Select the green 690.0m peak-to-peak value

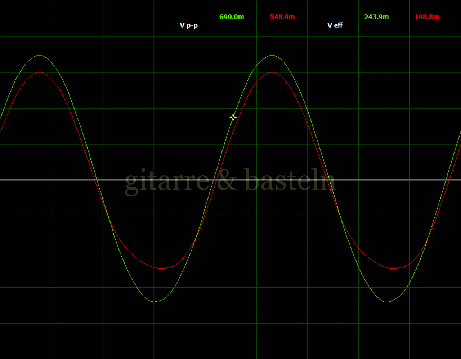point(232,17)
